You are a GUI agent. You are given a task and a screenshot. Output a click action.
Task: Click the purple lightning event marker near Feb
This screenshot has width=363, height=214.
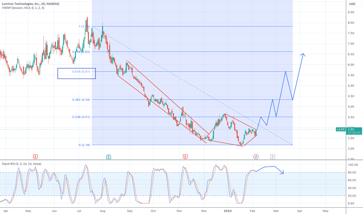[x=256, y=157]
